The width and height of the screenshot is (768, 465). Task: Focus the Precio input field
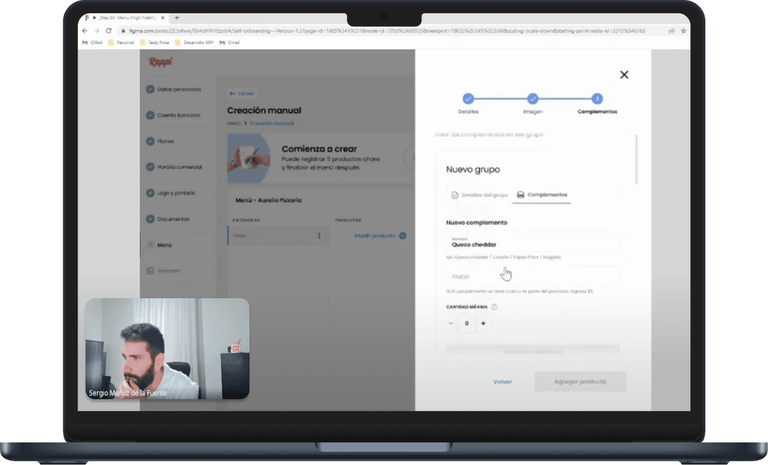point(533,276)
